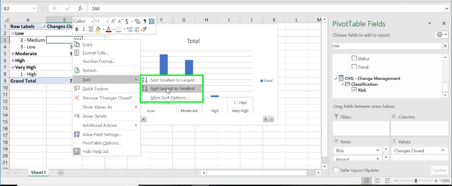Expand the Moderate group in pivot table
The height and width of the screenshot is (186, 452).
pyautogui.click(x=13, y=54)
